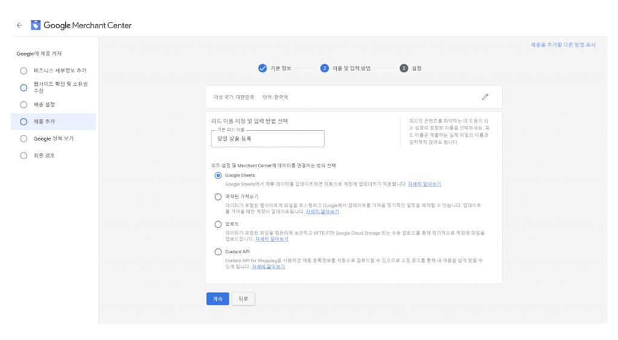Click status circle next to 제품 추가
This screenshot has width=618, height=340.
pyautogui.click(x=24, y=122)
